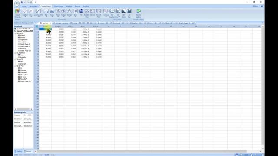Select the Bar chart icon

pos(46,11)
